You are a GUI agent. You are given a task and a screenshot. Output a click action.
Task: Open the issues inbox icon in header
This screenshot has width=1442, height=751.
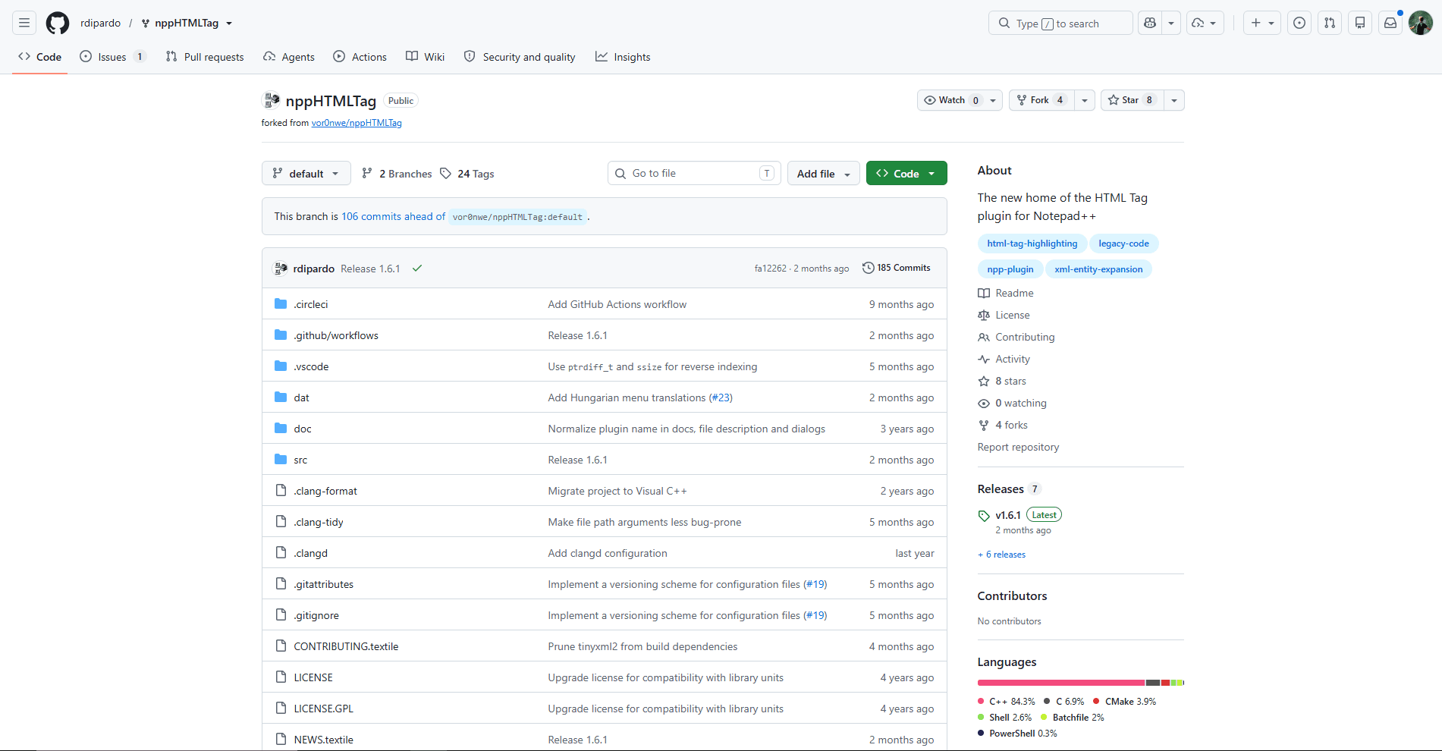click(1299, 24)
